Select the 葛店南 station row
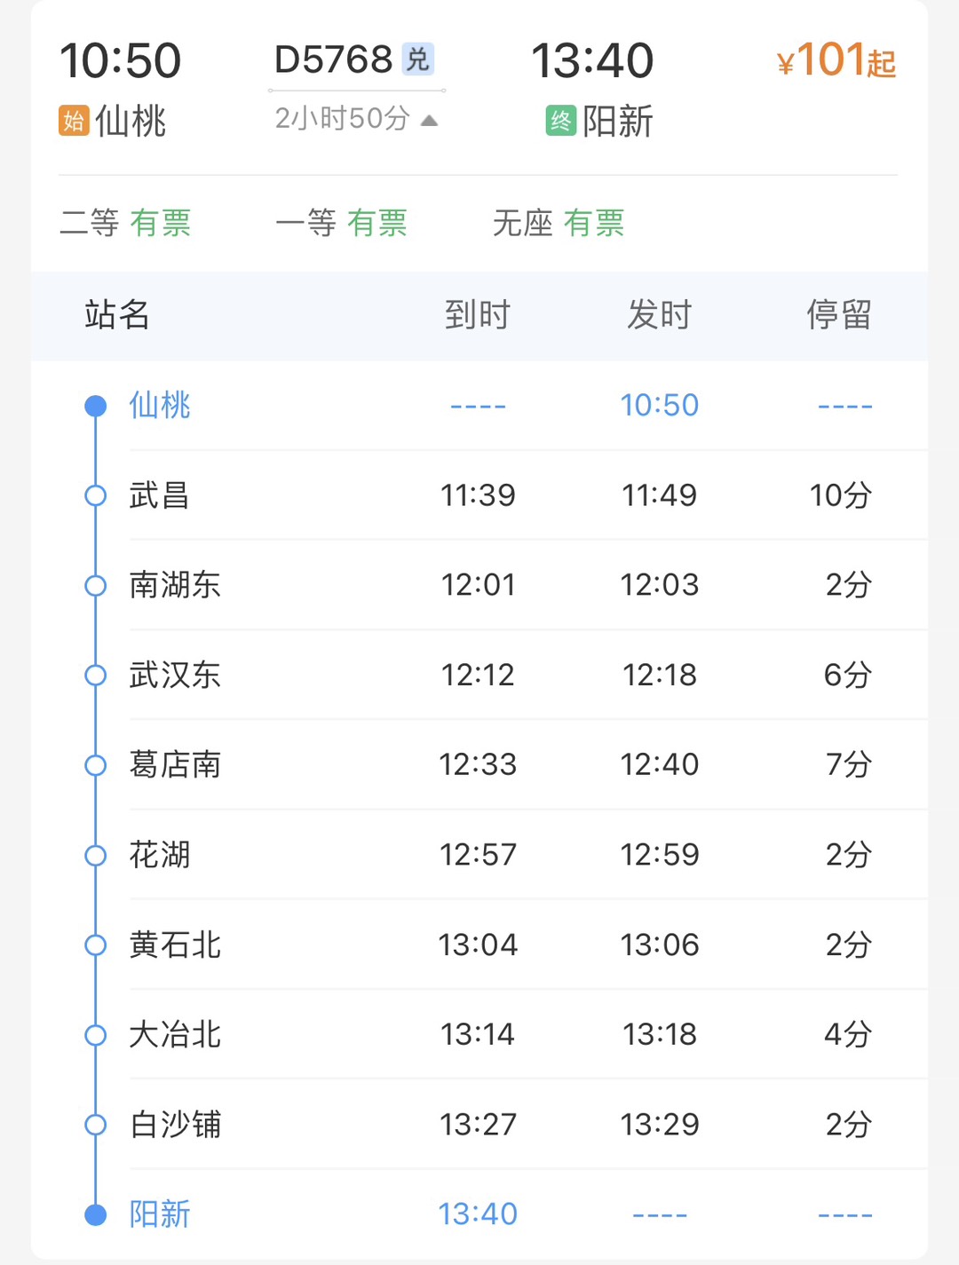959x1265 pixels. point(479,764)
